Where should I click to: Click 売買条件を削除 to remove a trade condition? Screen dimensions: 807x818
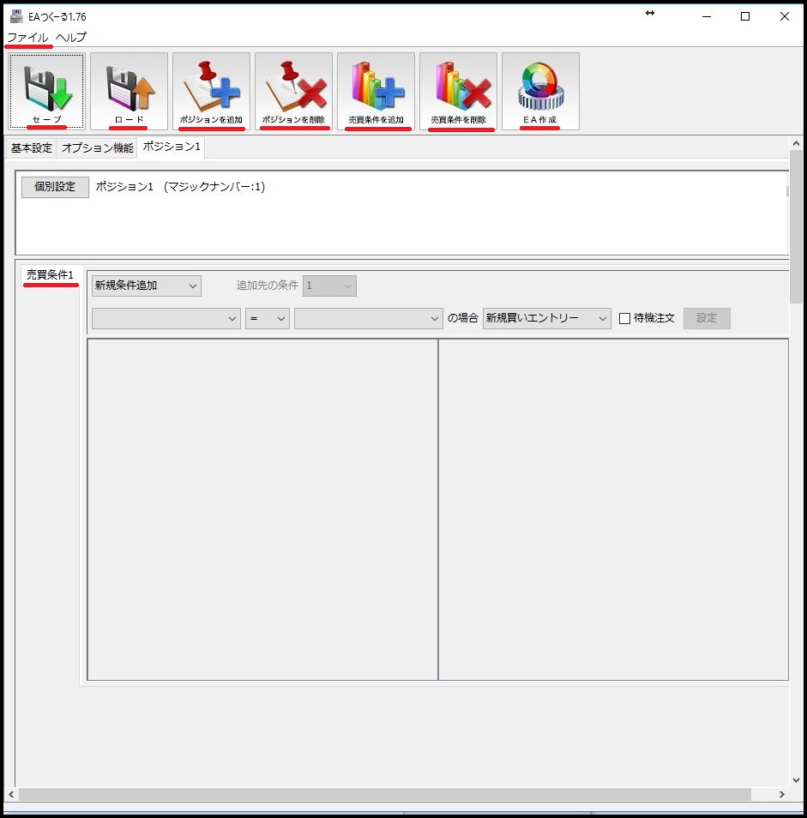click(x=457, y=90)
